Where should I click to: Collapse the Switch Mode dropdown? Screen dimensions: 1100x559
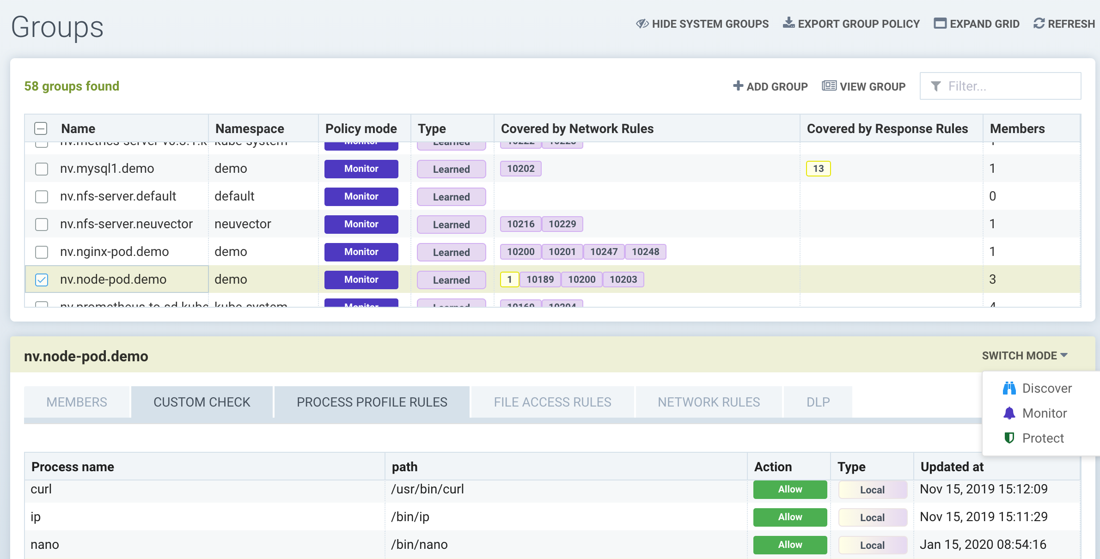(x=1024, y=355)
